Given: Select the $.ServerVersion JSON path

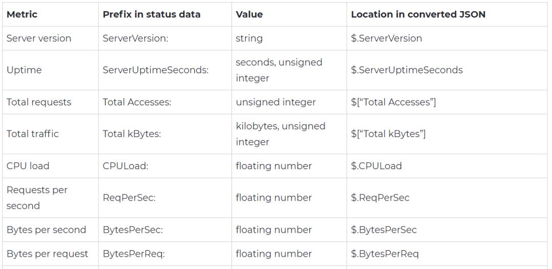Looking at the screenshot, I should coord(386,38).
